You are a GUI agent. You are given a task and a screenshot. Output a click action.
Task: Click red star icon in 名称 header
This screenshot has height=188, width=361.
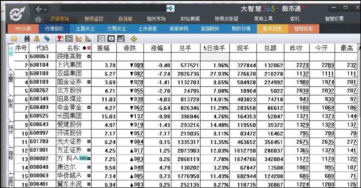click(x=89, y=48)
